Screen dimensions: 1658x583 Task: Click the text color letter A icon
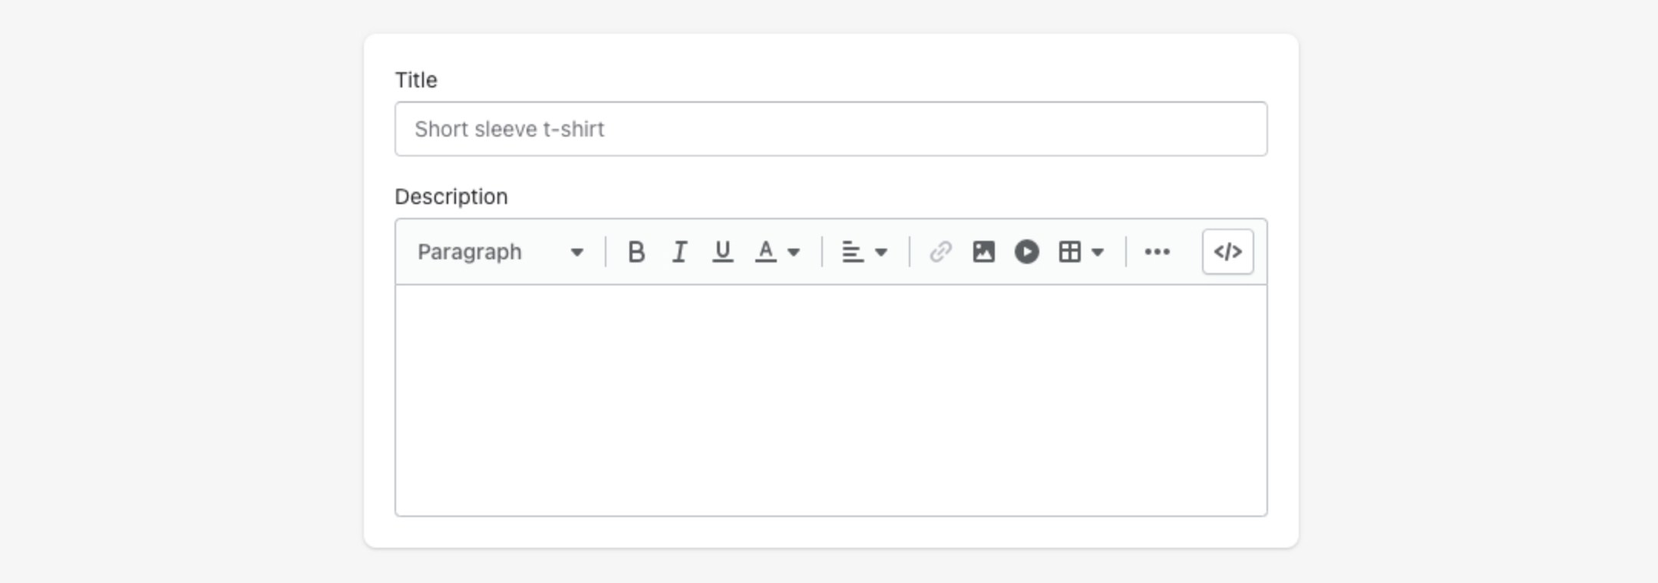[765, 252]
